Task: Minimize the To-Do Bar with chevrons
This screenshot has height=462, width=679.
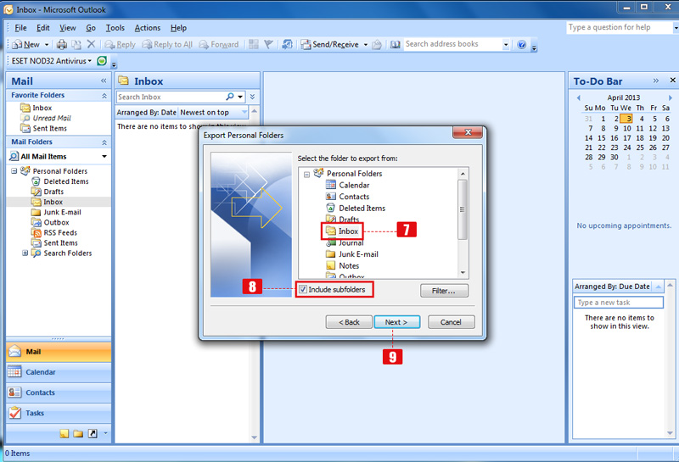Action: click(655, 81)
